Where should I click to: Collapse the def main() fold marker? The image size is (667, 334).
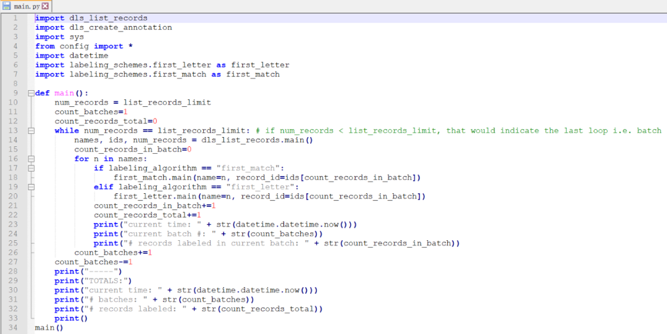click(x=31, y=93)
